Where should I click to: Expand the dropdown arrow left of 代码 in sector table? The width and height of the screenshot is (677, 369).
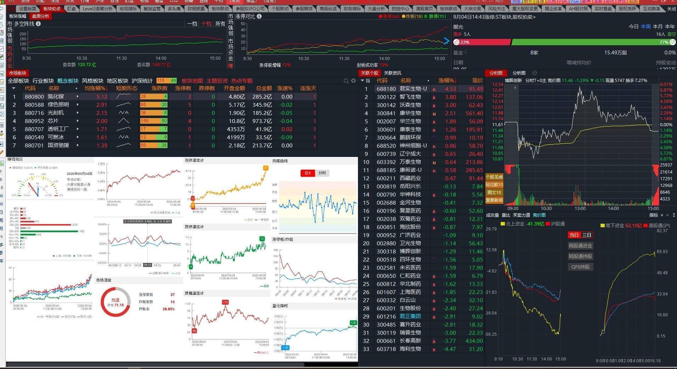(14, 88)
